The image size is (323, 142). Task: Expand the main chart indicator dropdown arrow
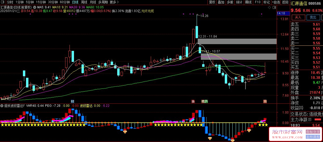[34, 7]
